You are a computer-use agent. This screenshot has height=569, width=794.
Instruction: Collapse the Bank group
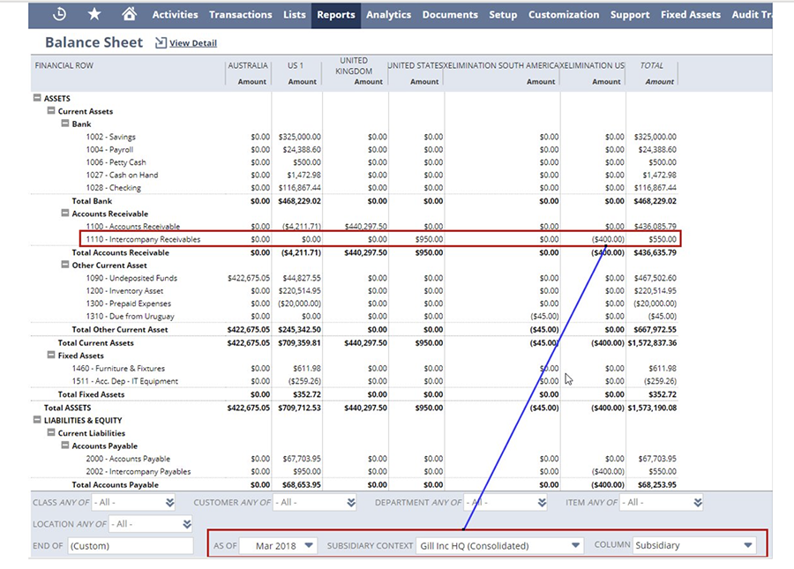coord(64,124)
